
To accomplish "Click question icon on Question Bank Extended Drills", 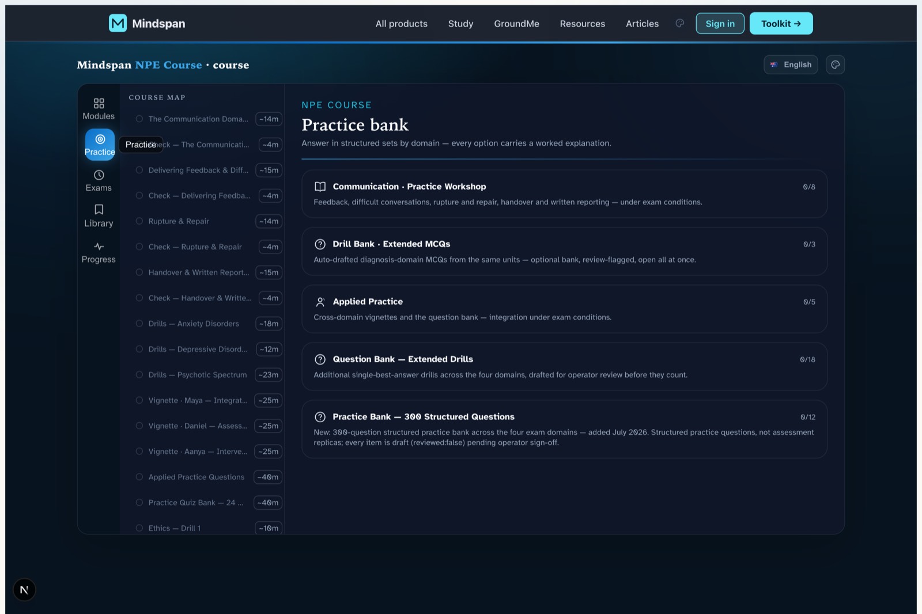I will [x=320, y=359].
